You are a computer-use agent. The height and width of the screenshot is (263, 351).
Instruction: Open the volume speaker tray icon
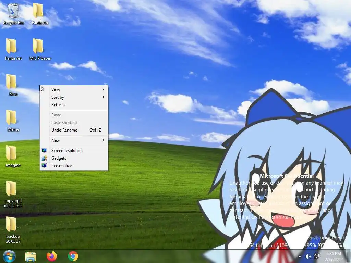(308, 256)
